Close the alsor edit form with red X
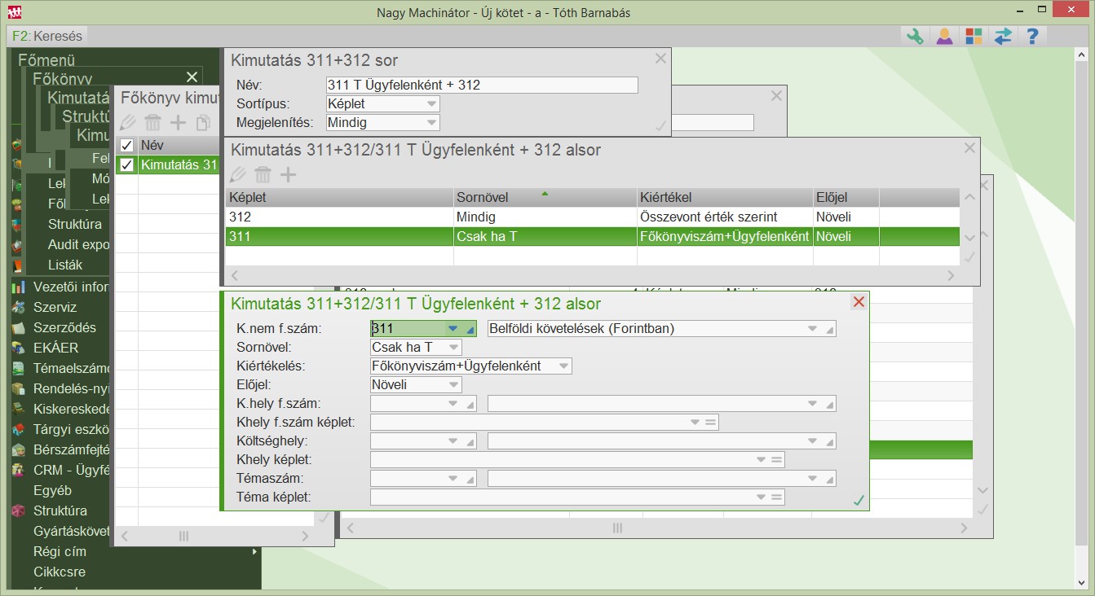Viewport: 1095px width, 596px height. click(859, 302)
